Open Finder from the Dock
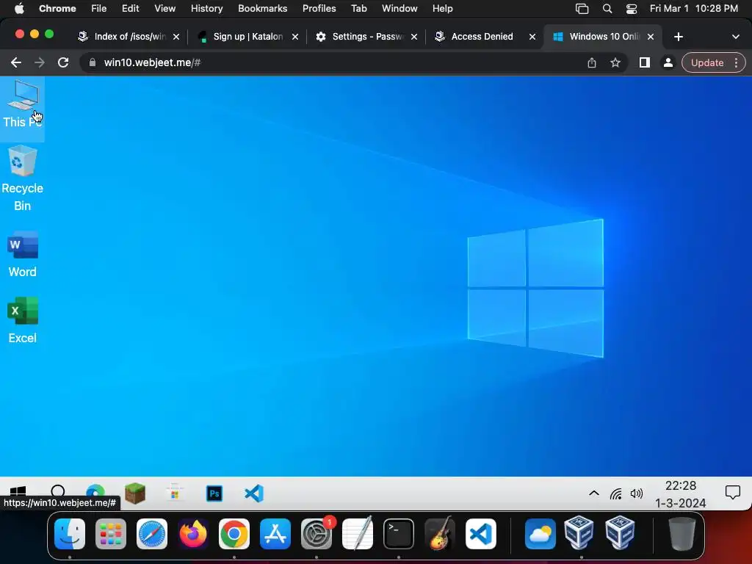Screen dimensions: 752x564 pyautogui.click(x=70, y=534)
